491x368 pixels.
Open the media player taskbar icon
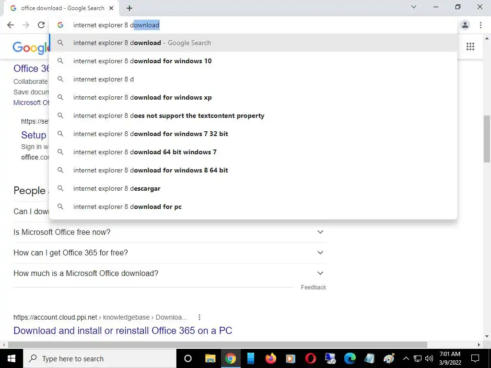(x=290, y=358)
